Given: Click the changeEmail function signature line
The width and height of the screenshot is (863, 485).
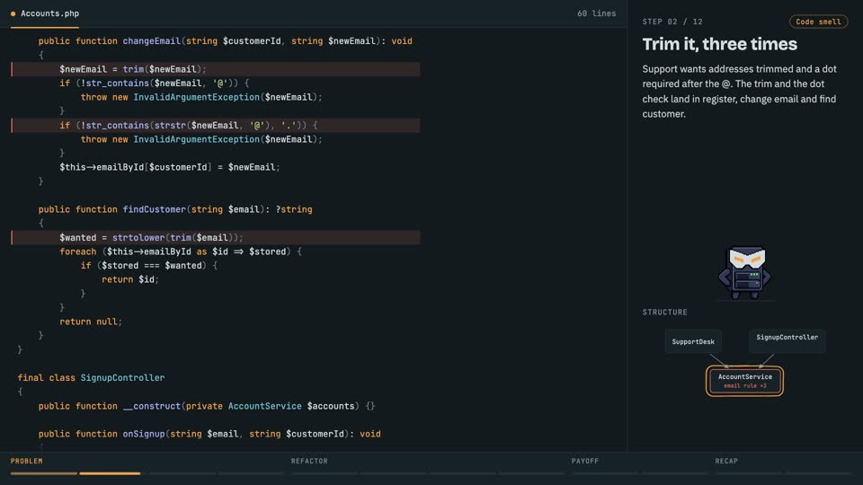Looking at the screenshot, I should pyautogui.click(x=225, y=41).
